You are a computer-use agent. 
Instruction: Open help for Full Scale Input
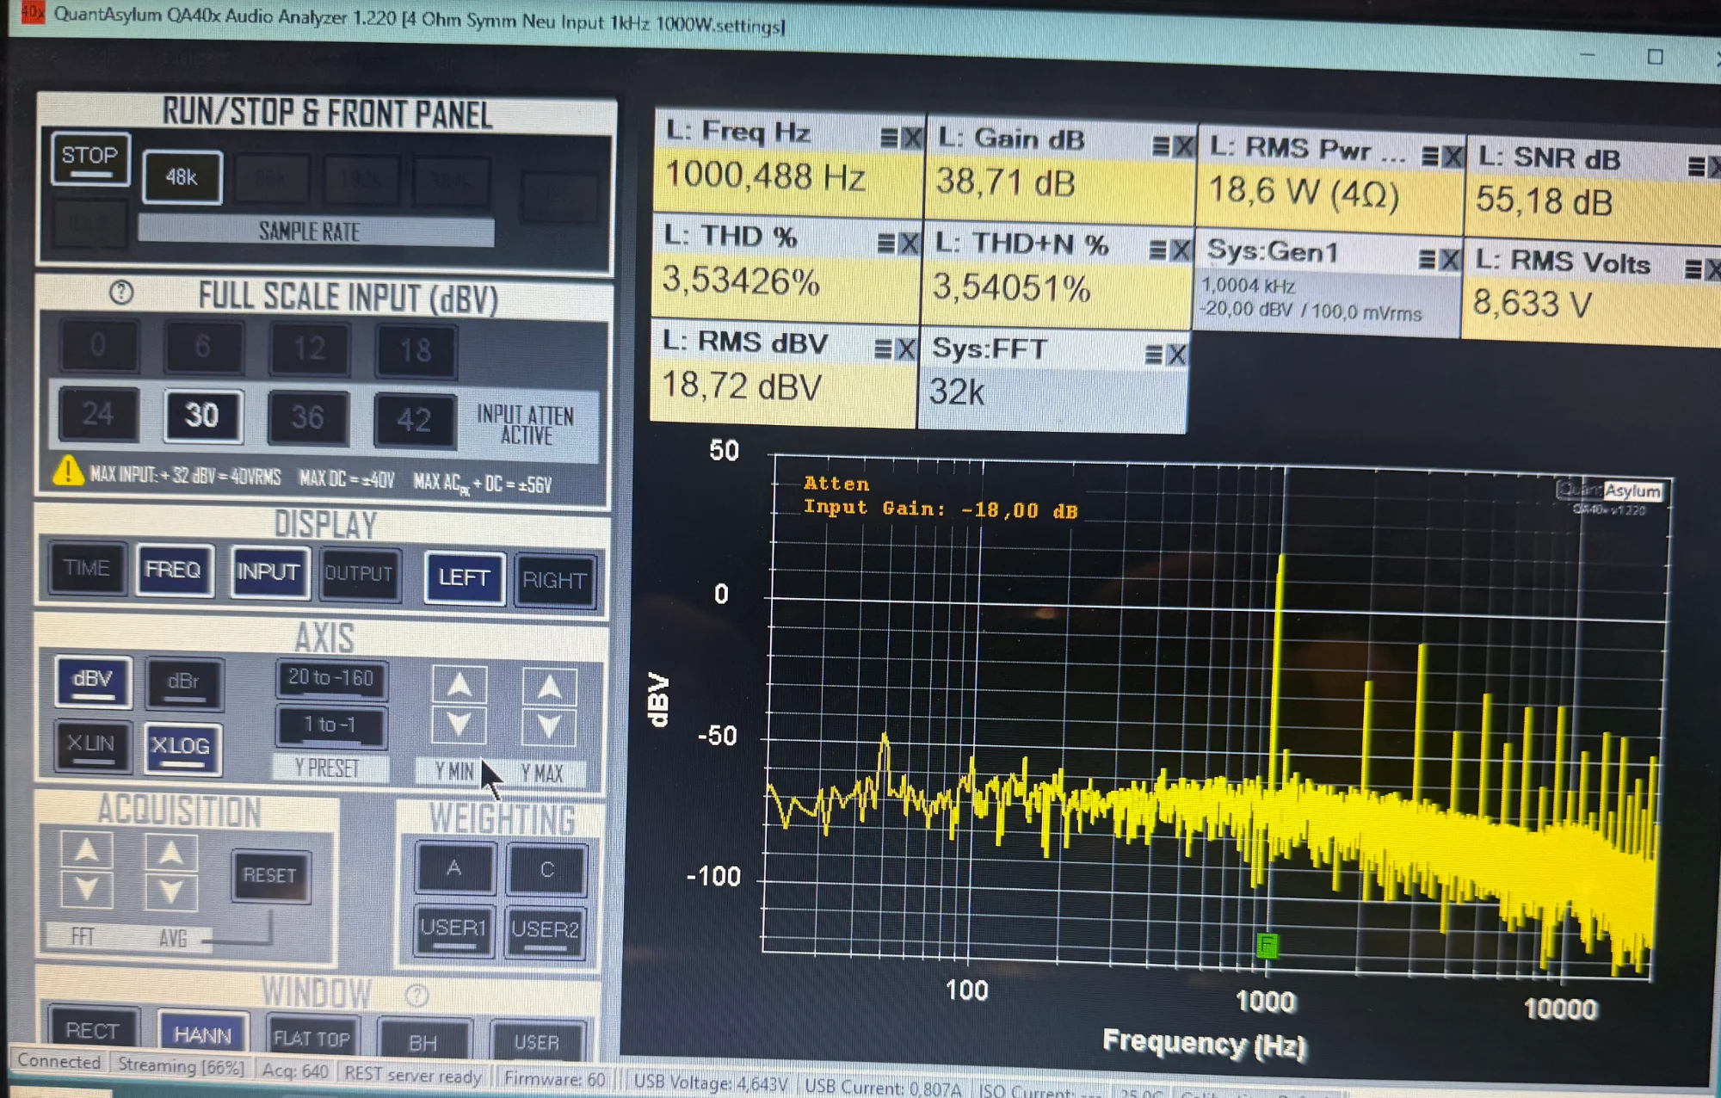coord(121,293)
